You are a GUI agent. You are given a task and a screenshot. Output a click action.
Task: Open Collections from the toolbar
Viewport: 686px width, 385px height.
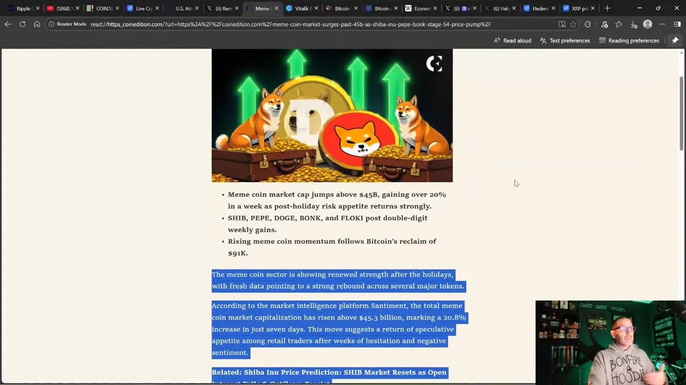coord(620,24)
